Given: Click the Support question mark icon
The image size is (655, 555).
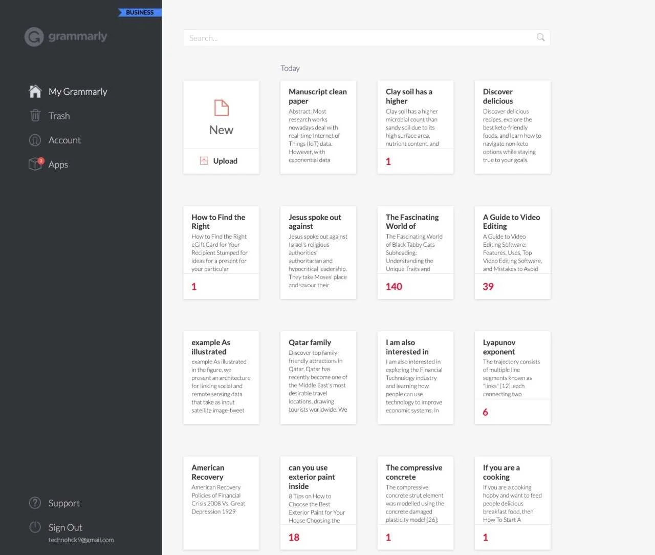Looking at the screenshot, I should (x=35, y=503).
